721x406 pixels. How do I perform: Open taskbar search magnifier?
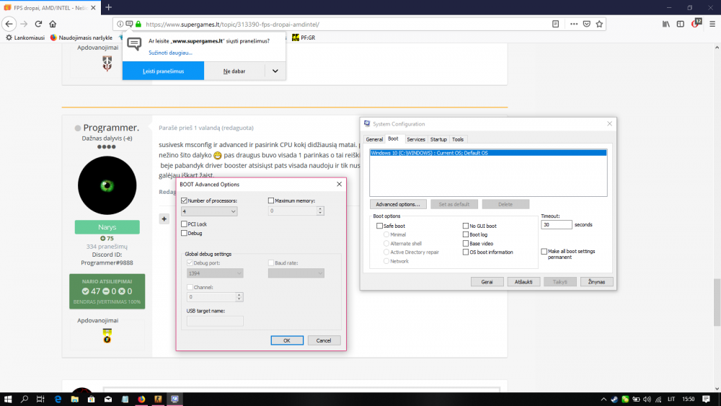[25, 399]
